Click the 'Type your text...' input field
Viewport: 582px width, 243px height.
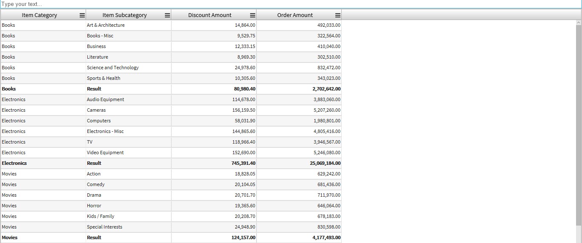pos(290,4)
